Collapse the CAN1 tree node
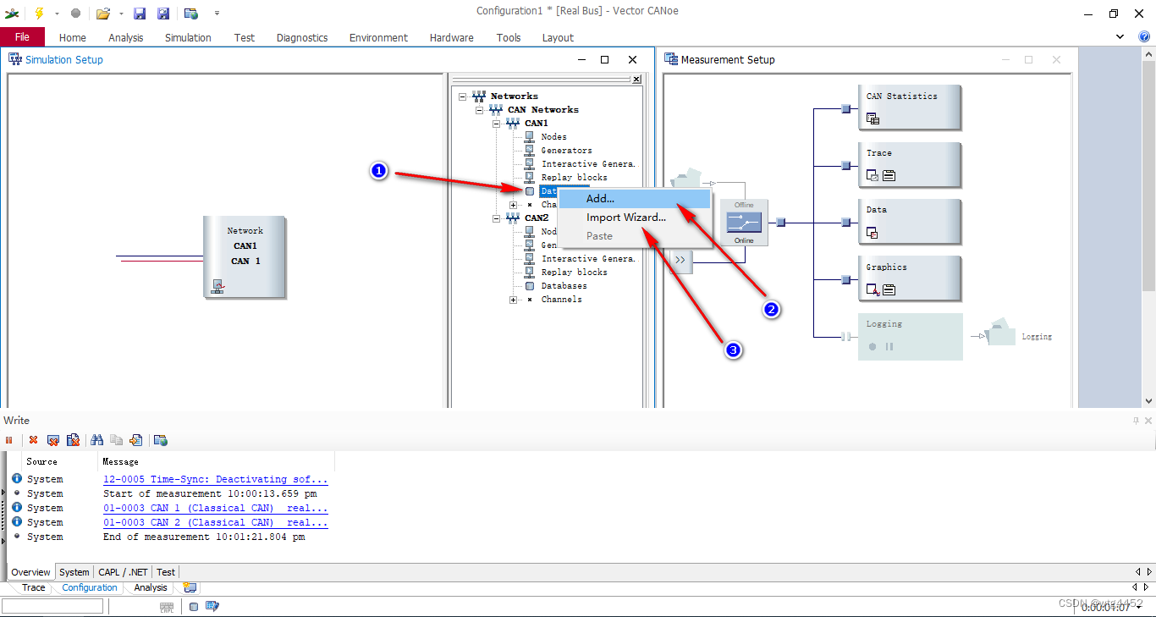The image size is (1156, 617). coord(496,123)
